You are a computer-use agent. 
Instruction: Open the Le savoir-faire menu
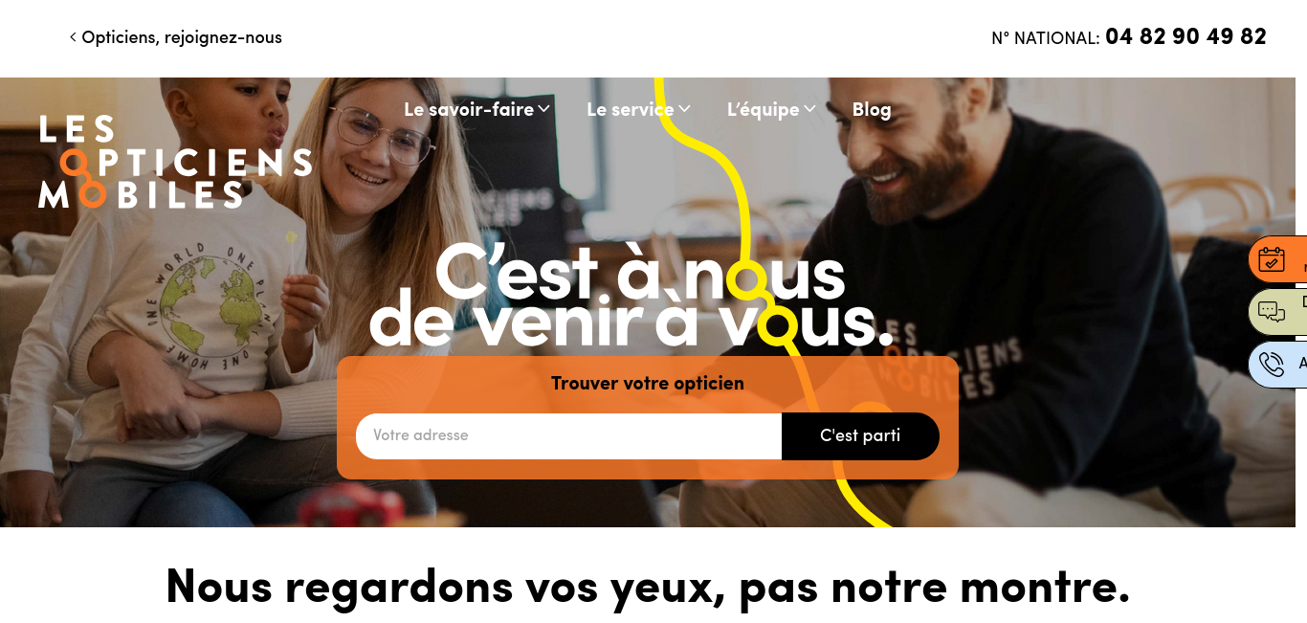point(469,110)
